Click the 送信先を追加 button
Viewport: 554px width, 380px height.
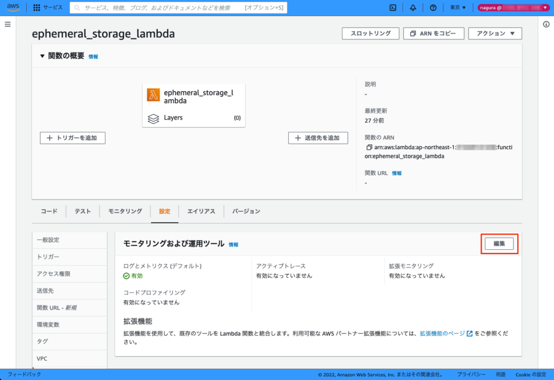(318, 138)
